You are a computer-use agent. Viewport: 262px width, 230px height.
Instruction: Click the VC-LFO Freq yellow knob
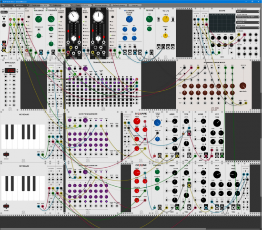coord(166,19)
